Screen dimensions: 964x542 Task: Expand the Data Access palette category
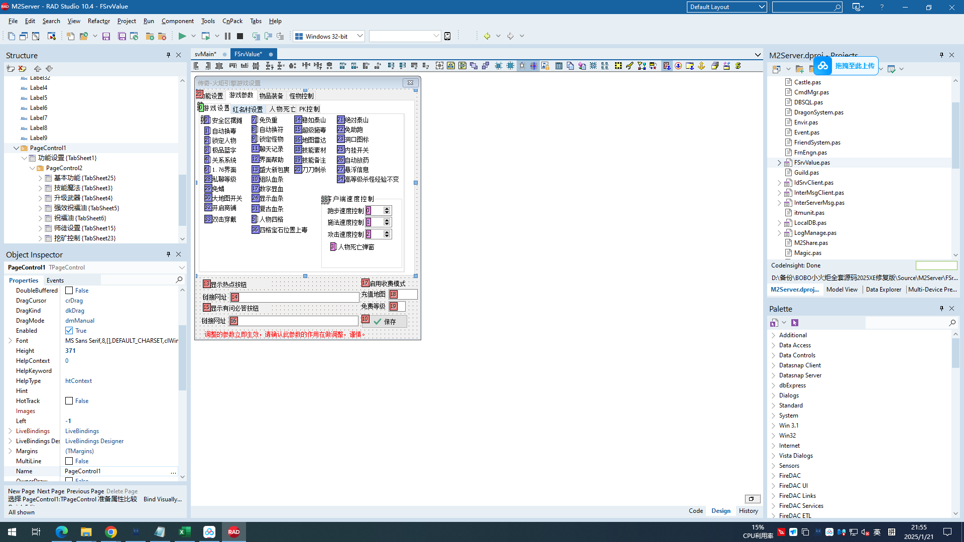click(x=774, y=345)
